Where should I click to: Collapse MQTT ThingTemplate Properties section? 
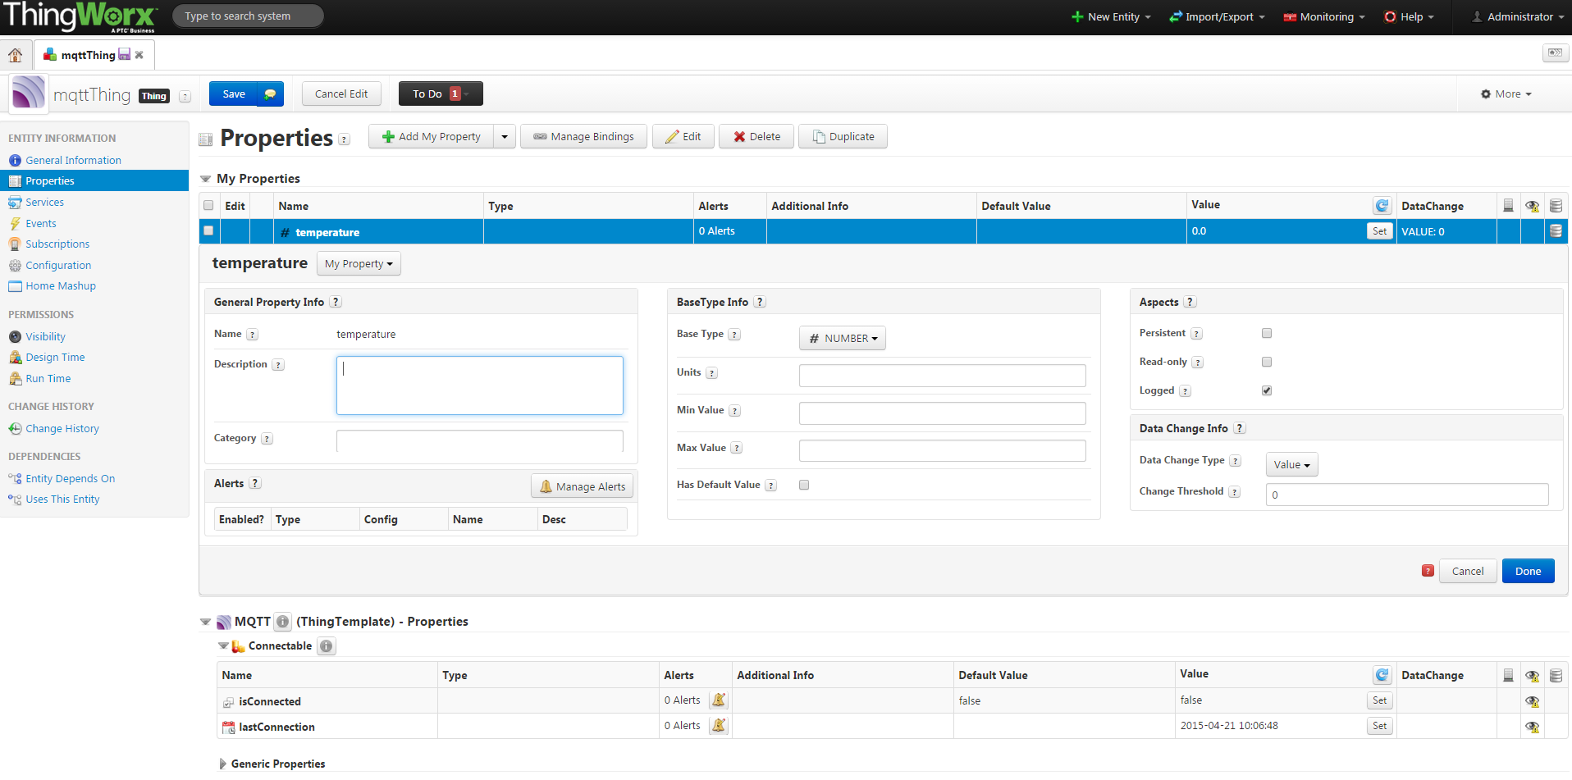(206, 622)
